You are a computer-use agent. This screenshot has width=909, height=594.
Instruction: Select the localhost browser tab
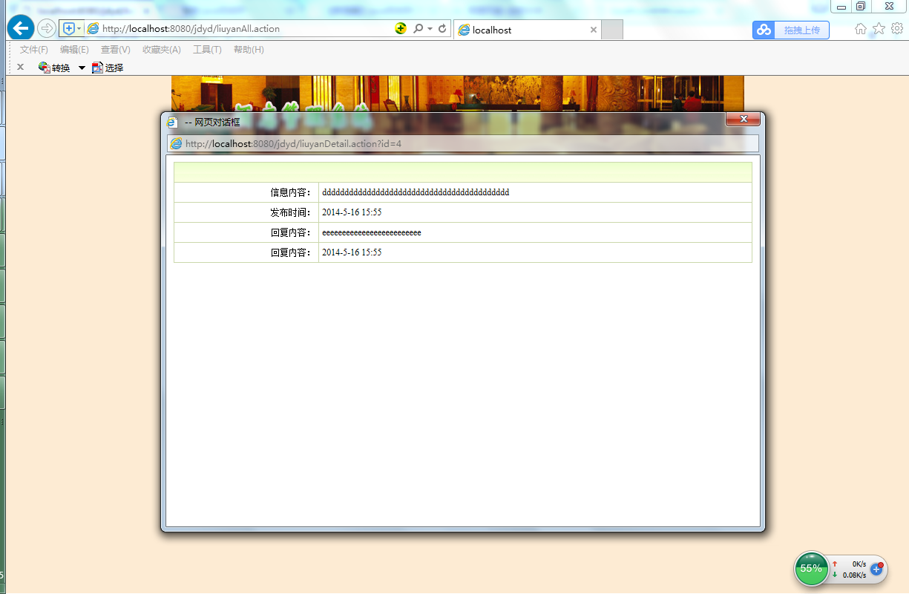click(527, 30)
